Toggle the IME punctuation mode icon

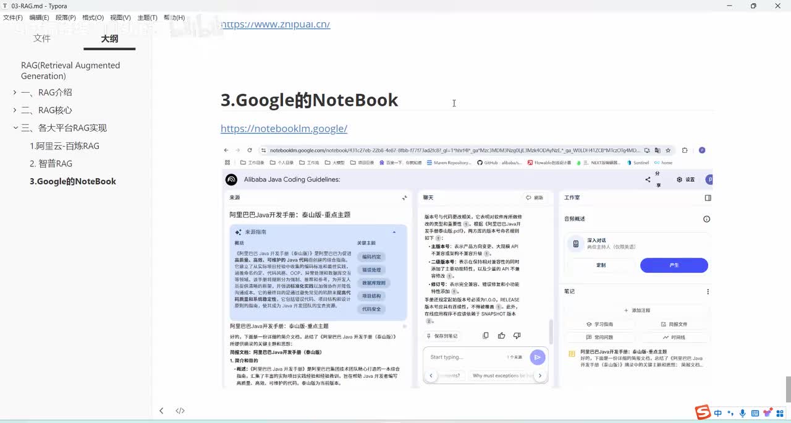click(730, 412)
